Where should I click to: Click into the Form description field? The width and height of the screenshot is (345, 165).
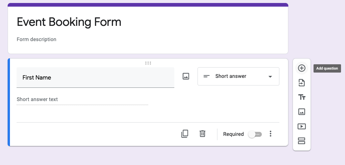pos(36,39)
